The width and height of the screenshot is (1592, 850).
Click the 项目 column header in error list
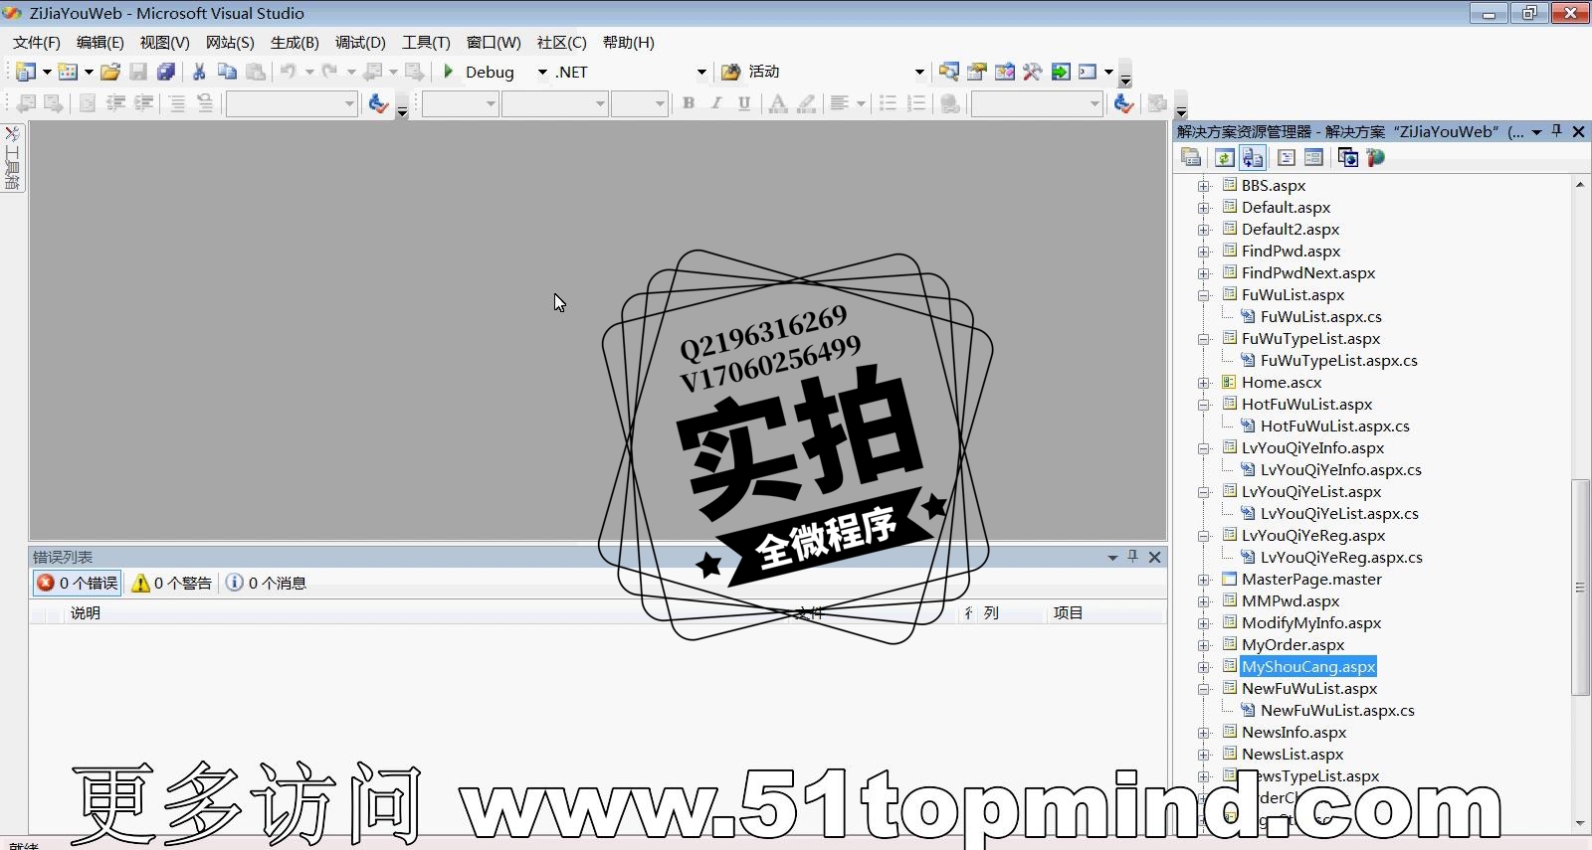coord(1068,613)
